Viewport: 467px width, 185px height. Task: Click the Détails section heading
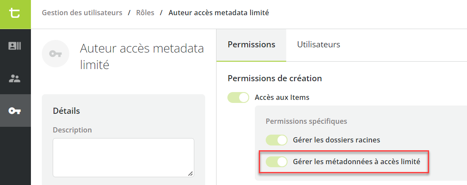click(66, 111)
